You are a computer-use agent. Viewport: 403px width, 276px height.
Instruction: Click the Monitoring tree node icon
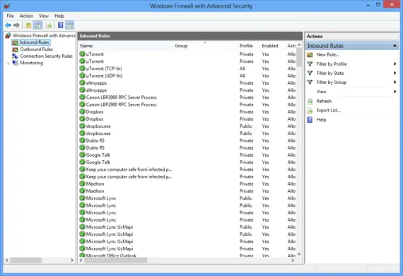click(15, 63)
